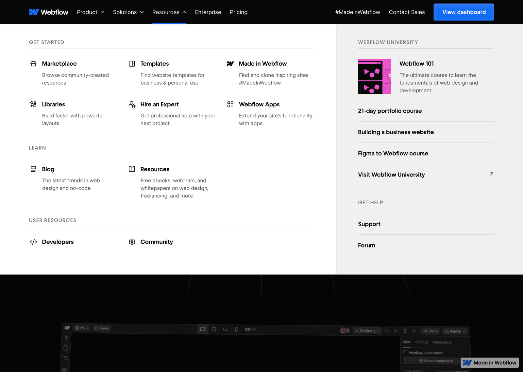
Task: Click the Blog stacked-lines icon
Action: click(33, 169)
